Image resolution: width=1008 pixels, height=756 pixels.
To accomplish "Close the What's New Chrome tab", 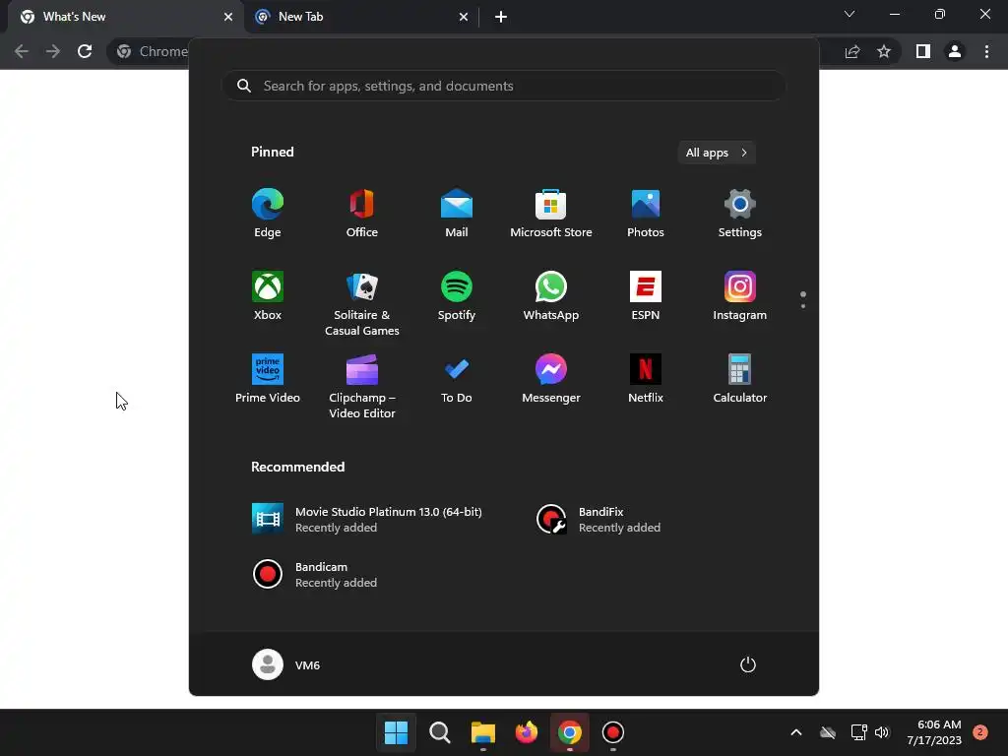I will 228,17.
